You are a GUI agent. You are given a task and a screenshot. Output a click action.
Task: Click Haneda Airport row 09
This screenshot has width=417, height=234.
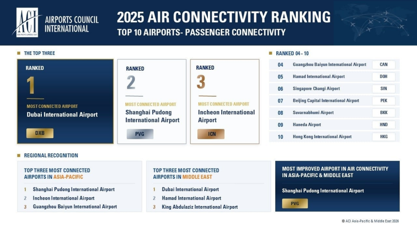(334, 125)
